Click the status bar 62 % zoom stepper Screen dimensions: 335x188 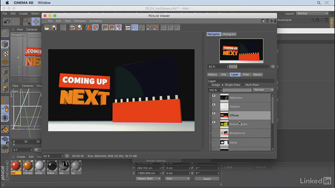62,156
